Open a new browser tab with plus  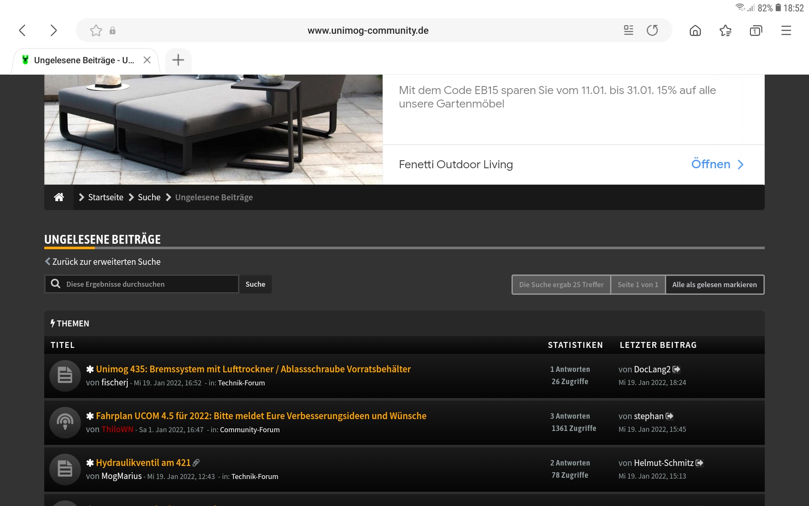(x=178, y=60)
